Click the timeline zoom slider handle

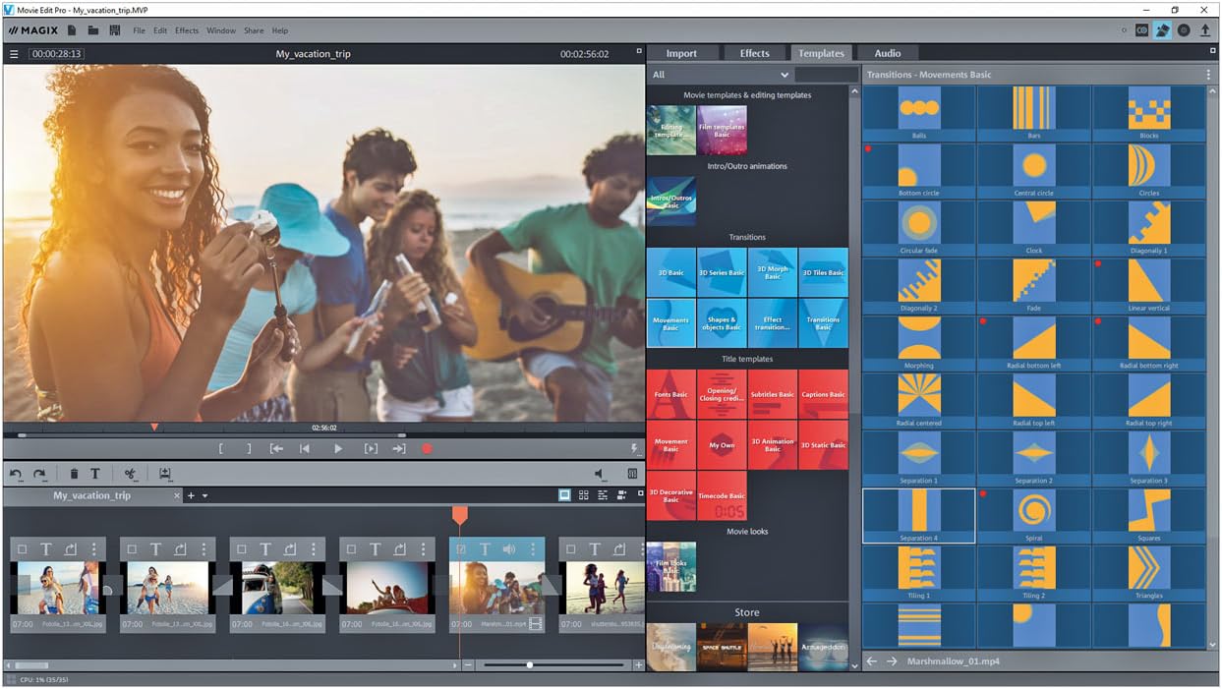click(x=530, y=665)
